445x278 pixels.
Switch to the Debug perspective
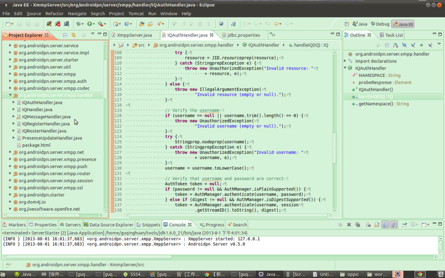(379, 24)
